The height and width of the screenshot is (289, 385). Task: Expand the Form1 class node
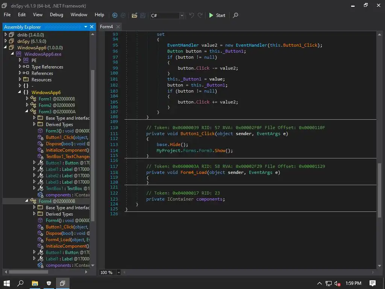(x=27, y=99)
